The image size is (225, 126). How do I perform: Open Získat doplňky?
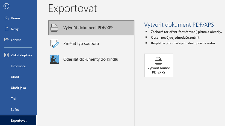pyautogui.click(x=19, y=55)
